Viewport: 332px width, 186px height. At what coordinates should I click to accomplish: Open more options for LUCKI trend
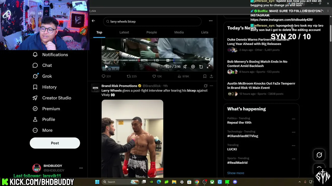click(x=293, y=145)
